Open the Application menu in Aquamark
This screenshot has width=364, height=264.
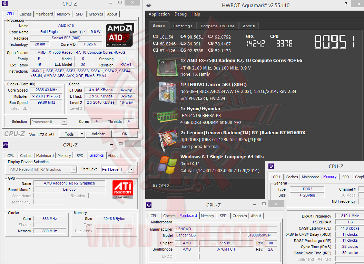(x=159, y=14)
